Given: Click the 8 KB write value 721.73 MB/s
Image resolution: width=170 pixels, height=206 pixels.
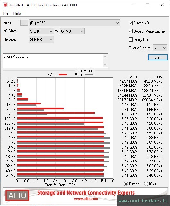Looking at the screenshot, I should (x=128, y=100).
